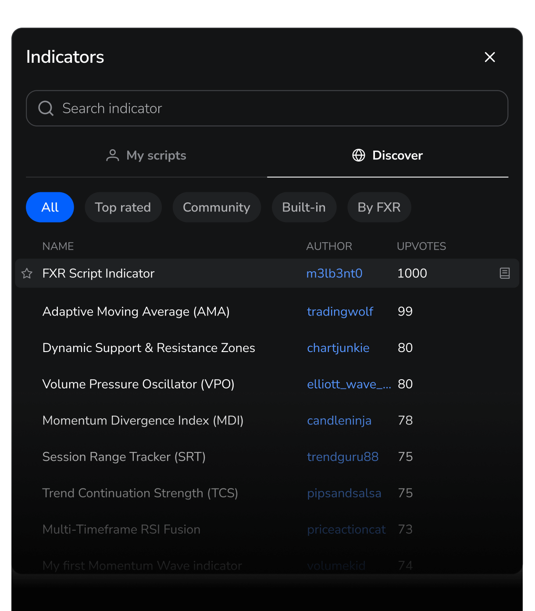The image size is (535, 611).
Task: Open author chartjunkie profile
Action: 338,348
